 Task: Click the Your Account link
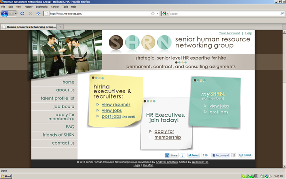[x=229, y=33]
